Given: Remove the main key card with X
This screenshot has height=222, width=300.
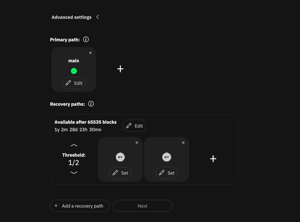Looking at the screenshot, I should pyautogui.click(x=90, y=53).
